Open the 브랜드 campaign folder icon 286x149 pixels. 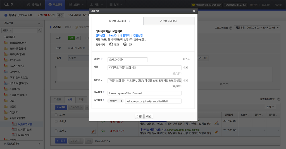(6, 107)
